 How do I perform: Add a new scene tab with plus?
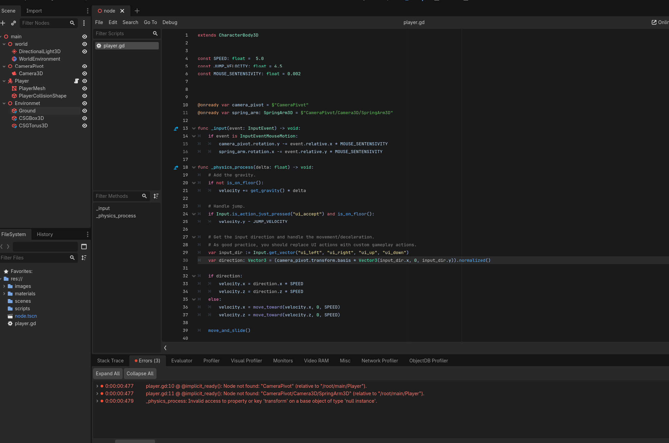coord(137,11)
